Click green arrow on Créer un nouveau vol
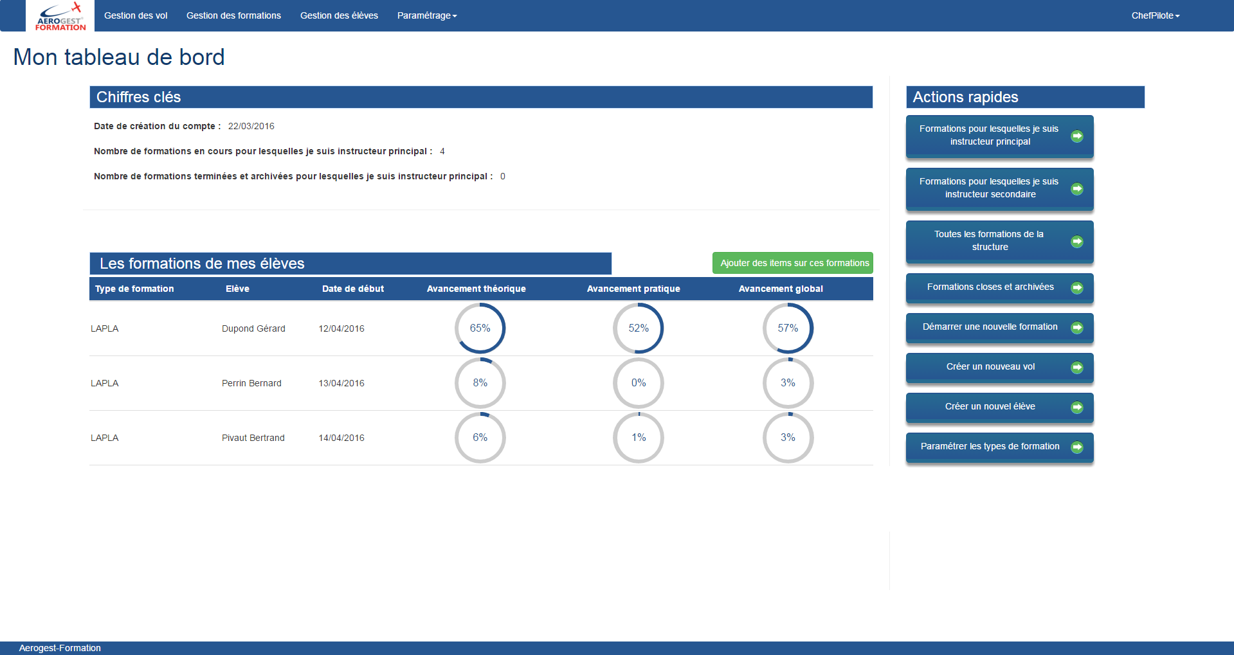 point(1077,368)
